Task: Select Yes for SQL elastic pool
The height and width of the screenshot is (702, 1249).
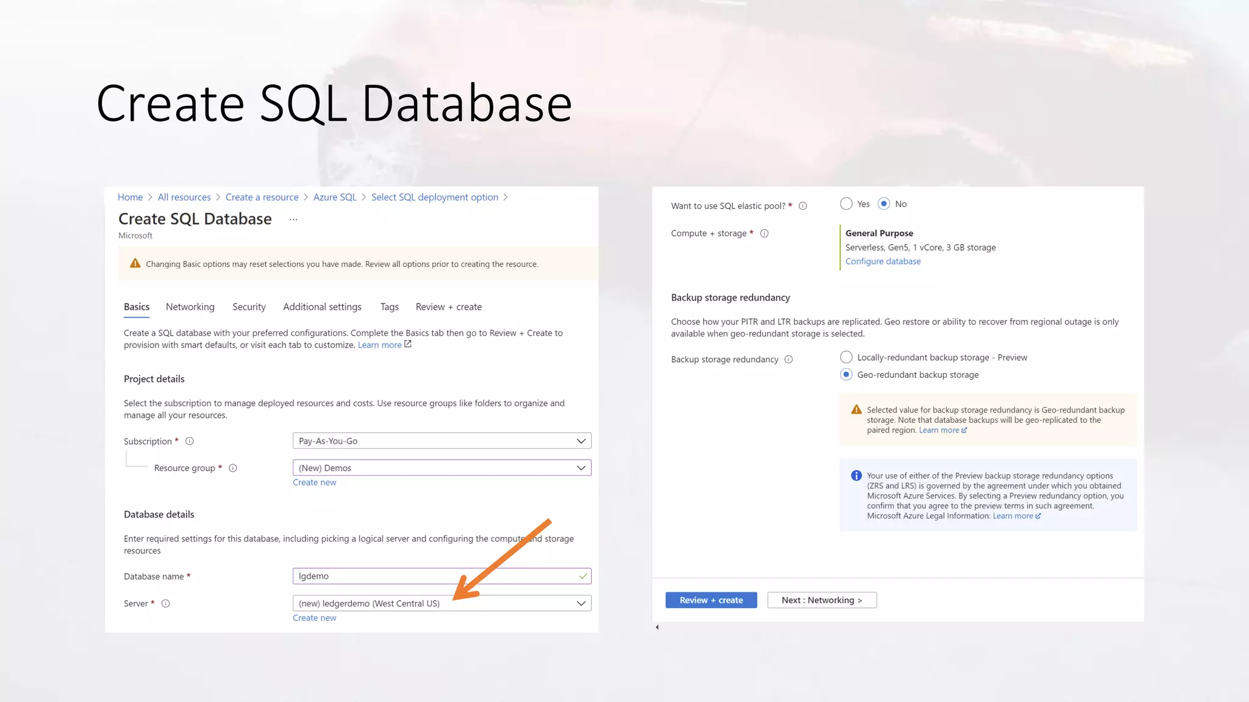Action: click(x=846, y=204)
